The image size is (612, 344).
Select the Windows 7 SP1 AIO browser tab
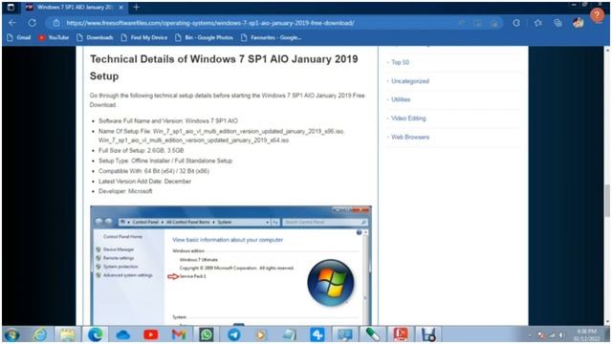(x=75, y=7)
